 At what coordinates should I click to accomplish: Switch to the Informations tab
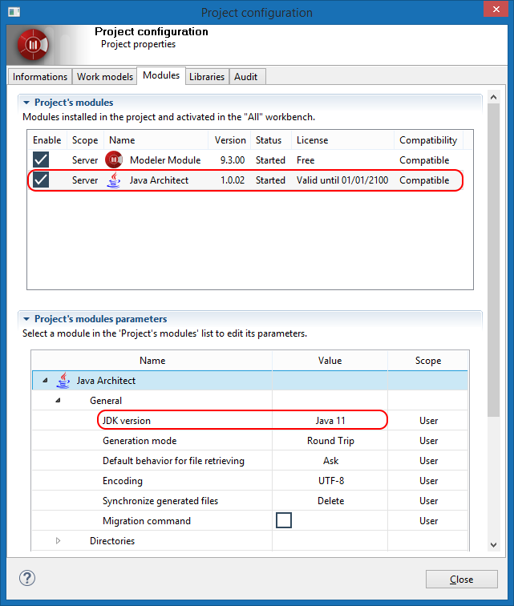40,76
